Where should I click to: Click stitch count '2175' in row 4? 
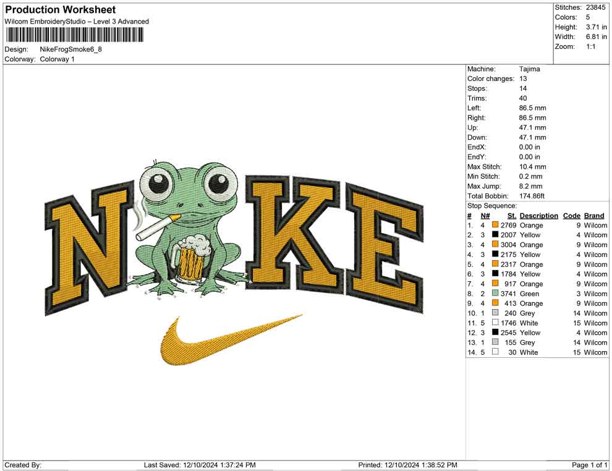click(508, 255)
